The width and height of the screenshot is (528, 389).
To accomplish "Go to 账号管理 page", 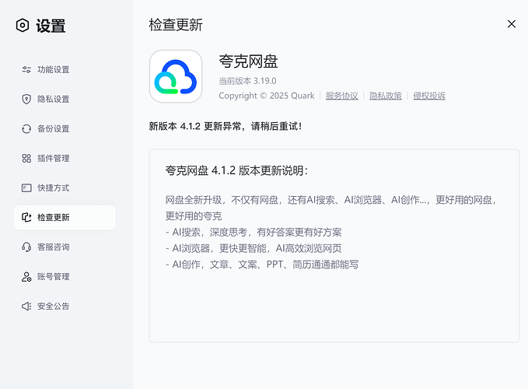I will [65, 276].
